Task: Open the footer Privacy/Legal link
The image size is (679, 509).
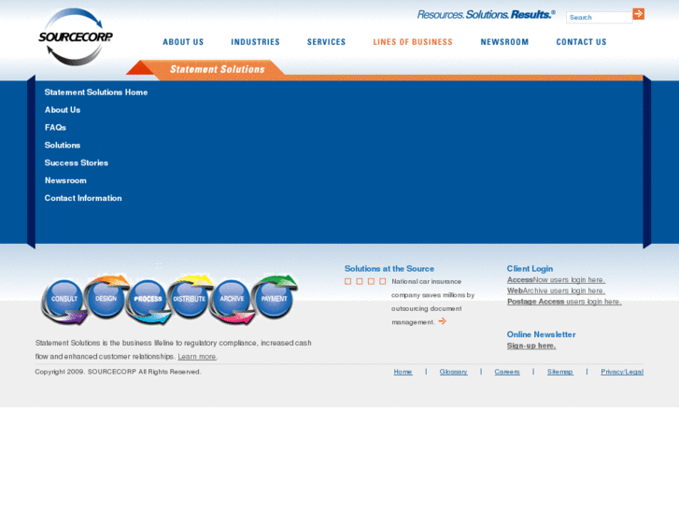Action: point(622,372)
